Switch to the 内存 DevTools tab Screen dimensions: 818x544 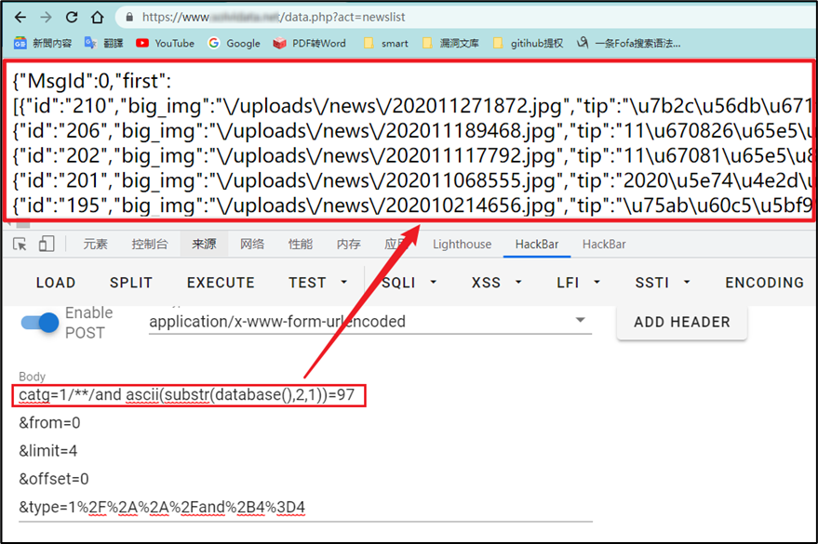[x=348, y=244]
